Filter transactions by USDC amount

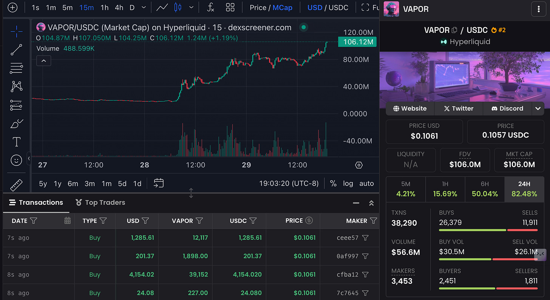tap(253, 221)
